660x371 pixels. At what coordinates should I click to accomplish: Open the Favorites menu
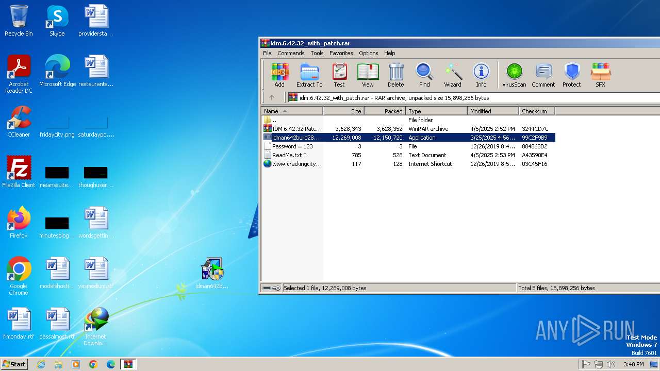pos(341,53)
